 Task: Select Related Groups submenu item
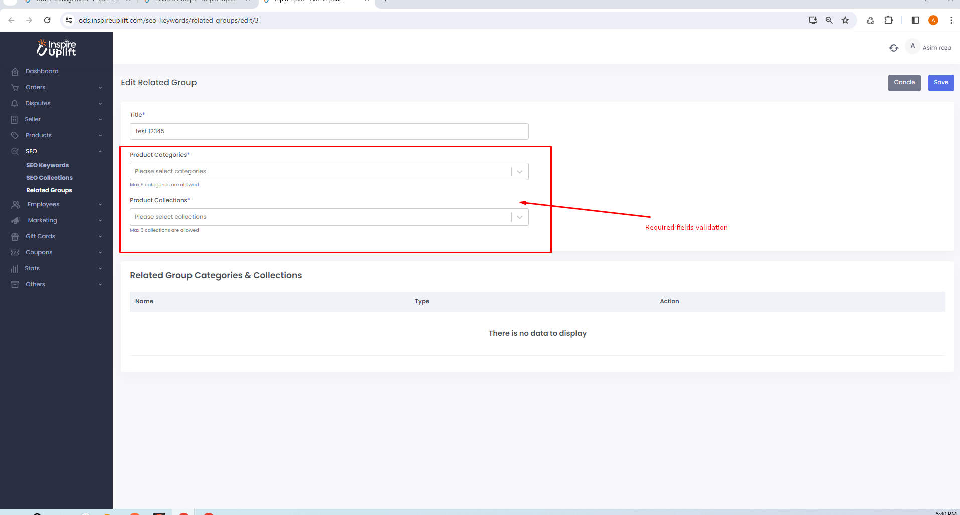[x=49, y=190]
